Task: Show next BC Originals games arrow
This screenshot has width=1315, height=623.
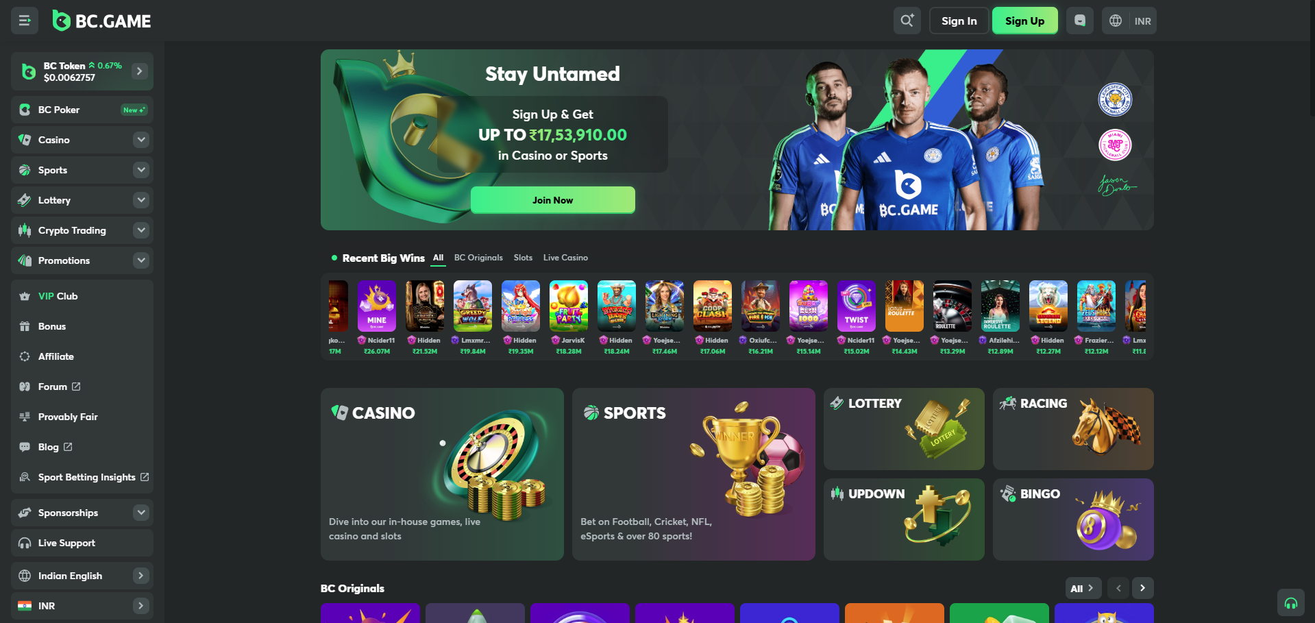Action: coord(1142,588)
